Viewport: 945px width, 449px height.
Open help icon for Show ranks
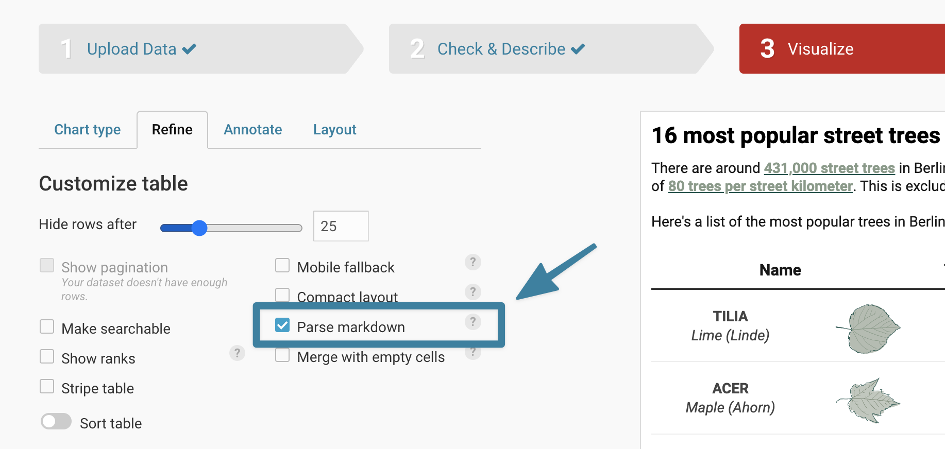pyautogui.click(x=237, y=353)
